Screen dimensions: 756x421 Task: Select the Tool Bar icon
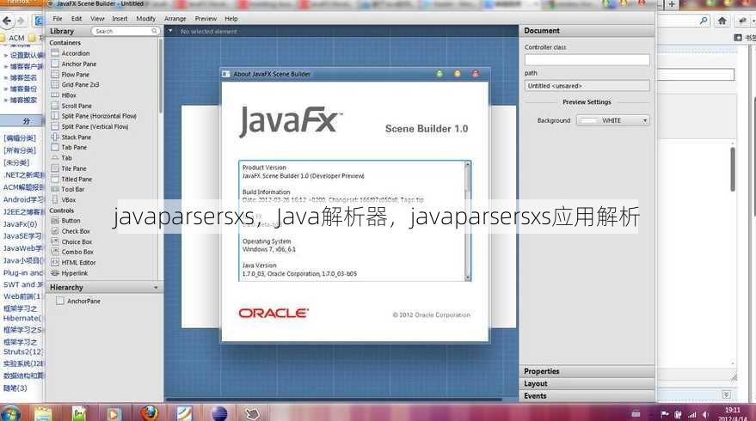point(55,189)
